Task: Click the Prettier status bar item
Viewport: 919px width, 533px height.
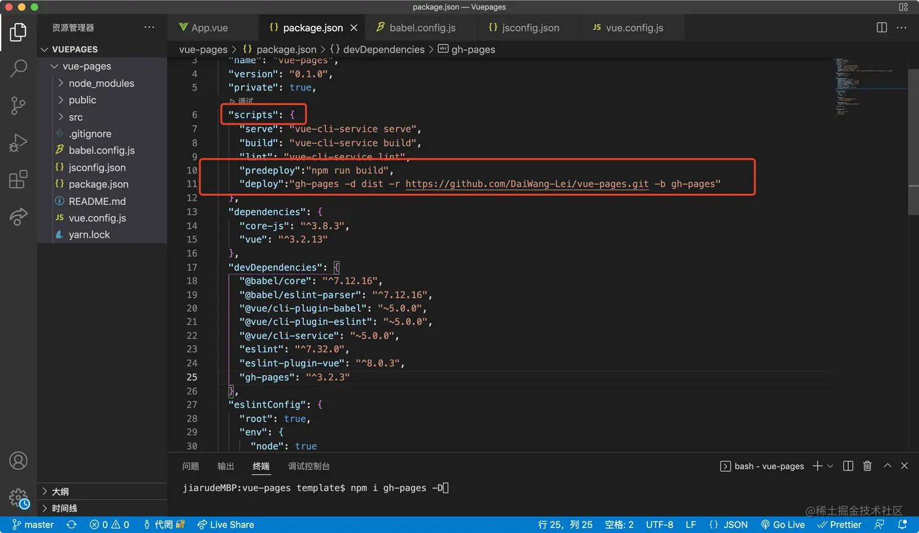Action: pyautogui.click(x=839, y=524)
